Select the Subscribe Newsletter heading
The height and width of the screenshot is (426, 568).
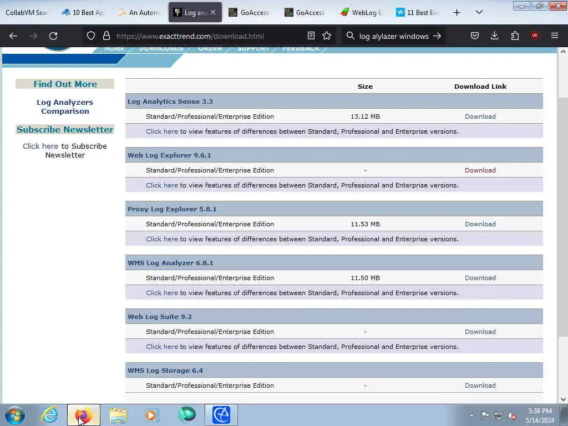[65, 129]
